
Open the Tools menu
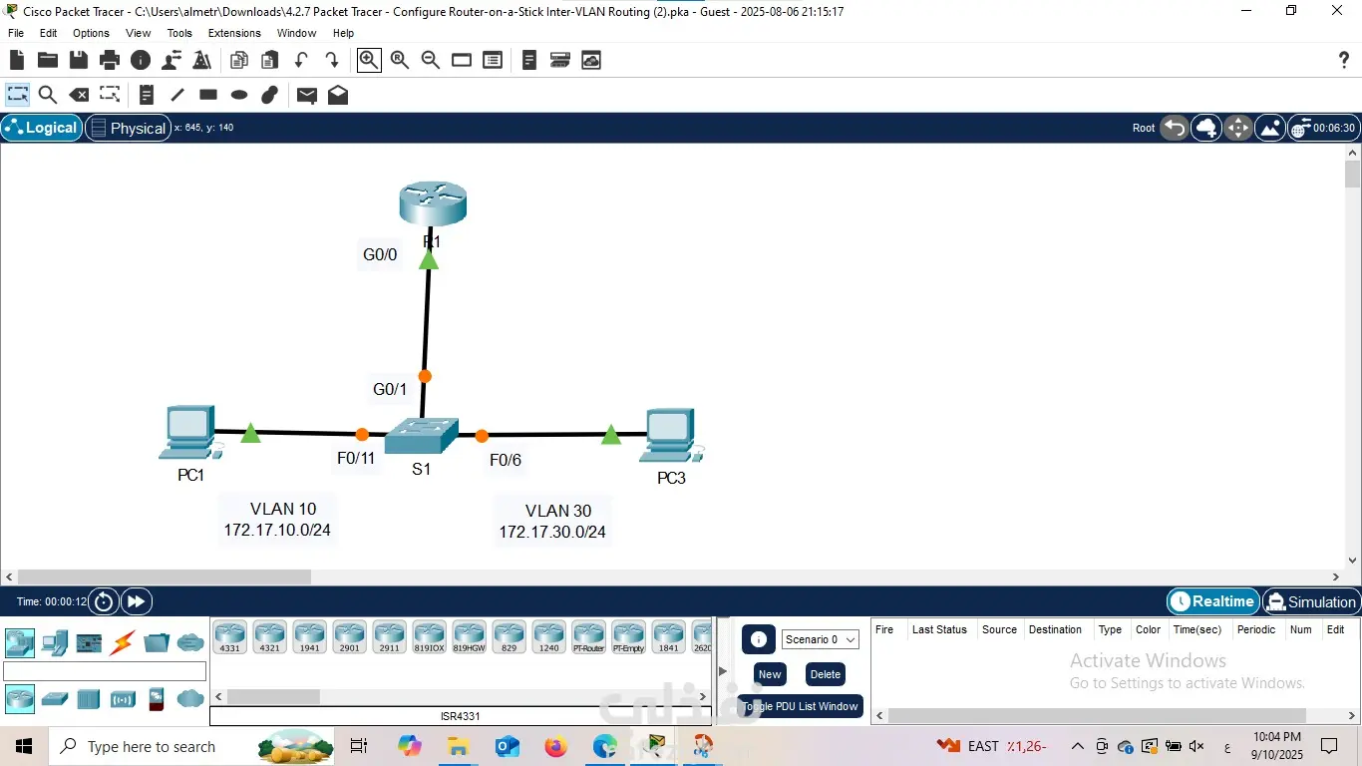179,33
